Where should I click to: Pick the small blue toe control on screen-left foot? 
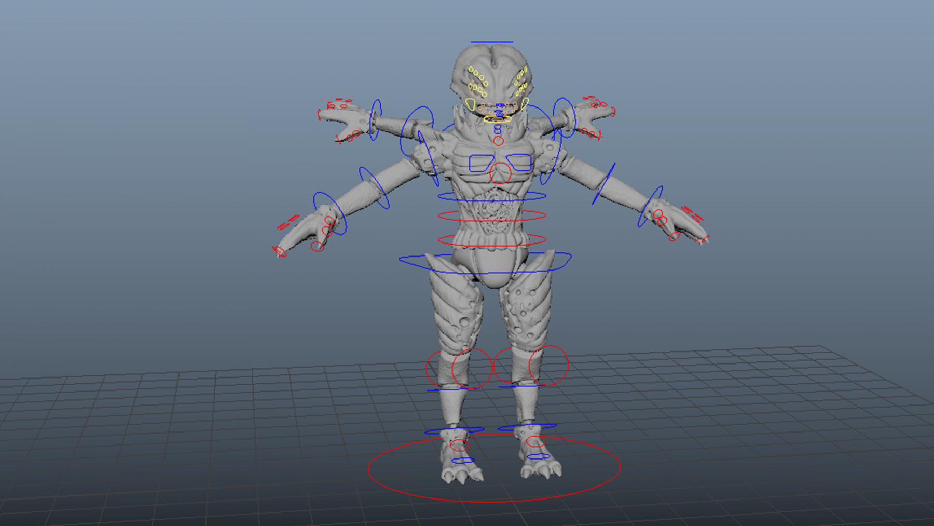pyautogui.click(x=463, y=461)
